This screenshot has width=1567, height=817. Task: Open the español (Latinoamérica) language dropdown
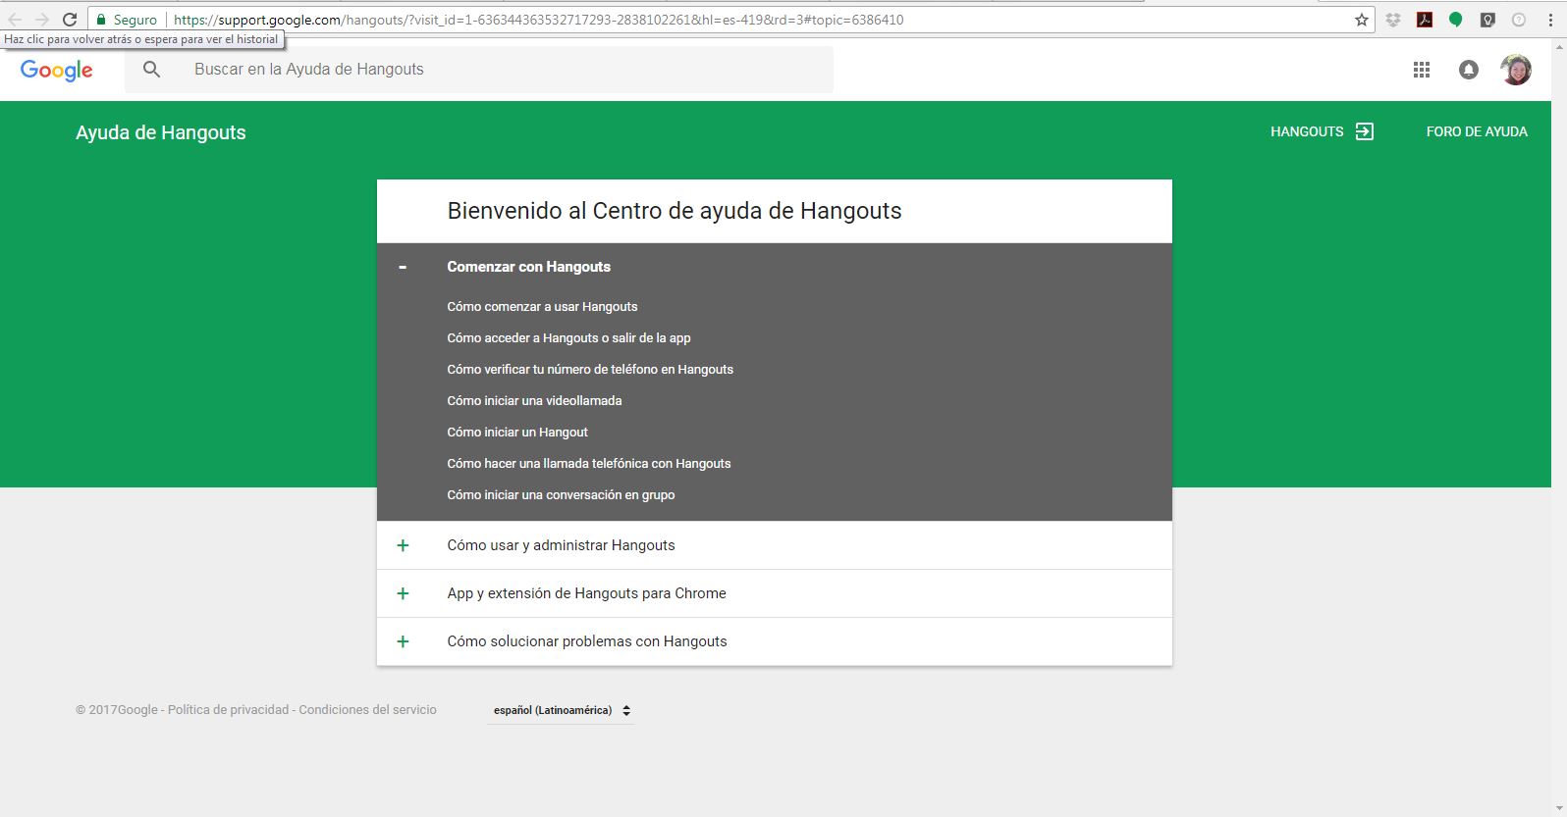[x=561, y=710]
